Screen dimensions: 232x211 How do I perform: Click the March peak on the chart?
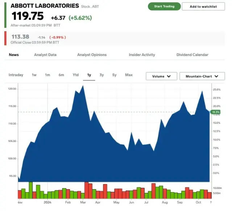[83, 86]
